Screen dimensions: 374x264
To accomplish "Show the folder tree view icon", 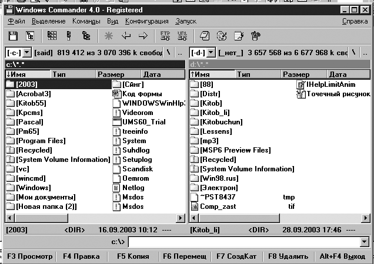I will point(86,36).
